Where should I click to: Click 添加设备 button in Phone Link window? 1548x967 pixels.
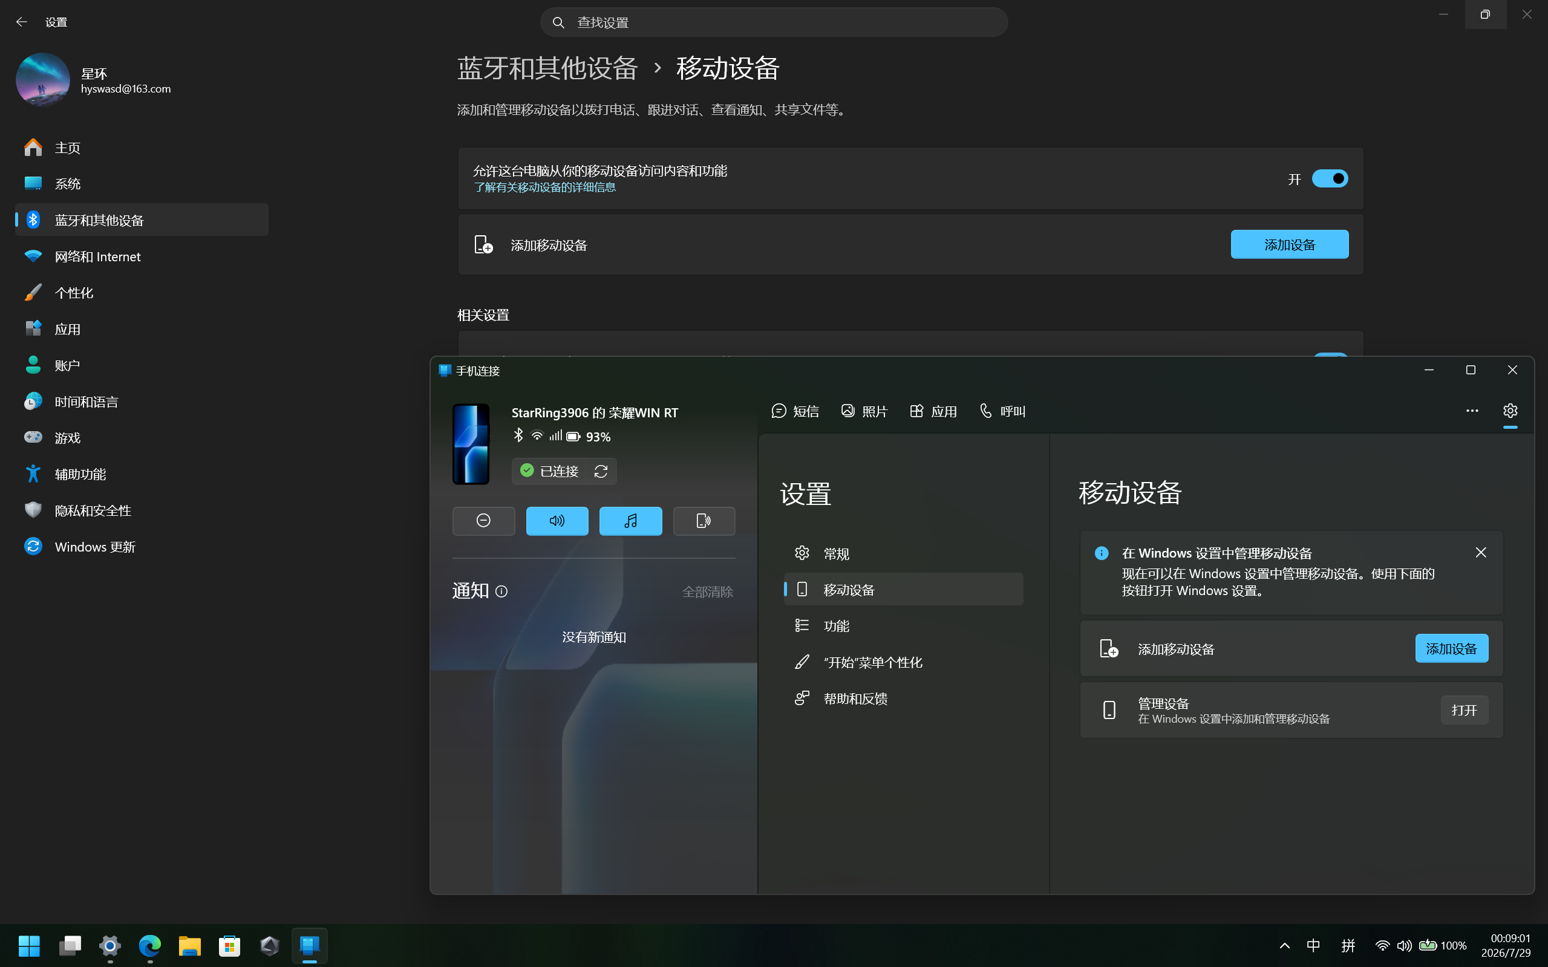click(x=1451, y=648)
